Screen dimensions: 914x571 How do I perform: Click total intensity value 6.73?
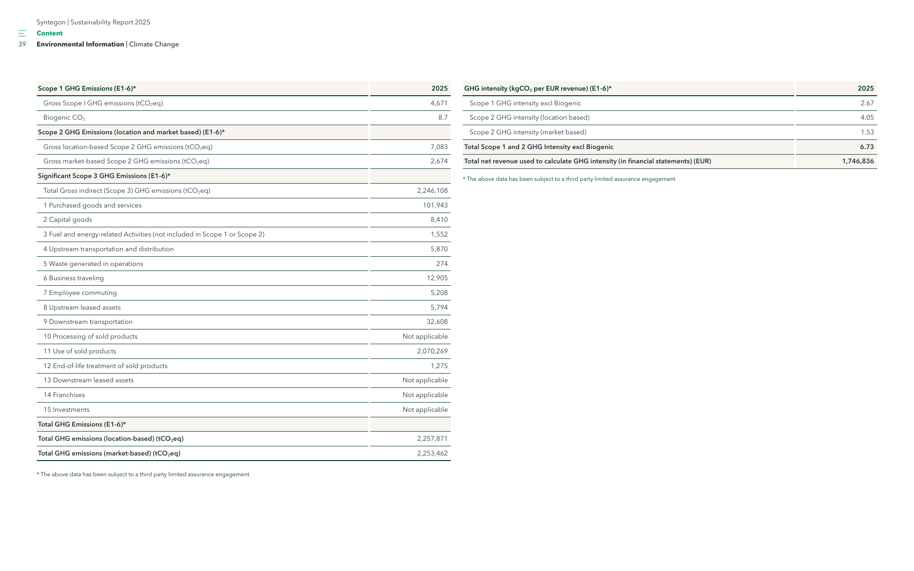867,147
